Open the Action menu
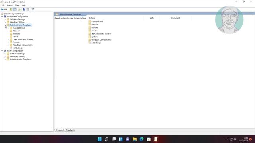The image size is (255, 143). [10, 5]
